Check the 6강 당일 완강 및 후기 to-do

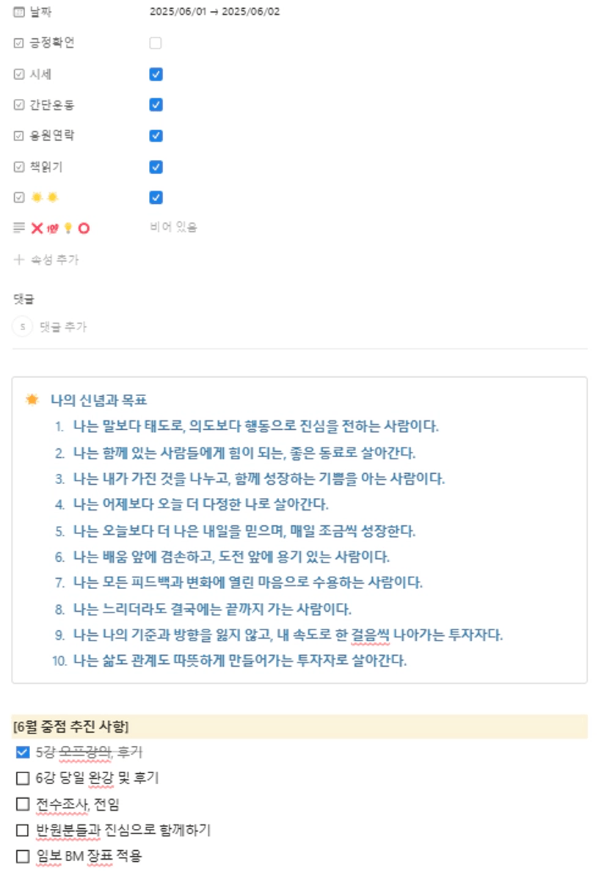(23, 778)
